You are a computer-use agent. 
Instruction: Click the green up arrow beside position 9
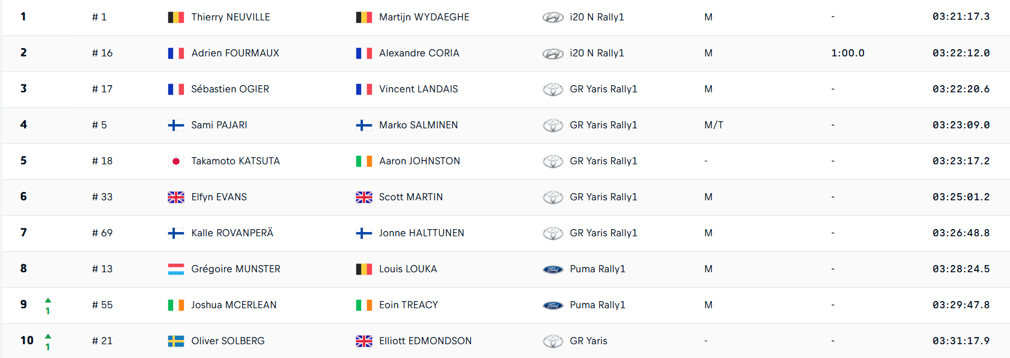pyautogui.click(x=48, y=300)
